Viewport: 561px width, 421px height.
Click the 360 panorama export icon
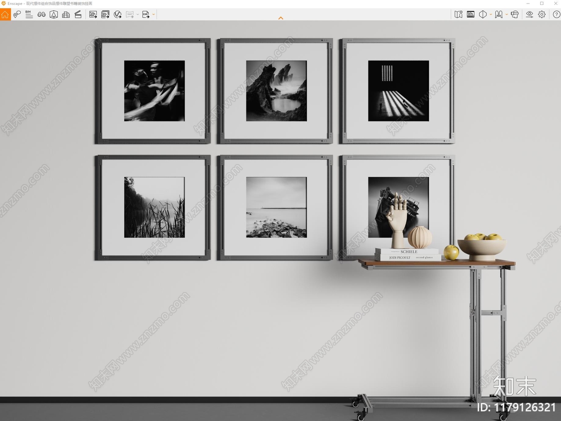[130, 14]
